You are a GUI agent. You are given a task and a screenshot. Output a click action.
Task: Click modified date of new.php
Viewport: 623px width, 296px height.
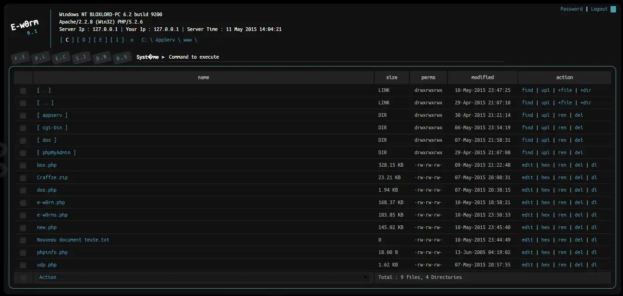pos(483,227)
